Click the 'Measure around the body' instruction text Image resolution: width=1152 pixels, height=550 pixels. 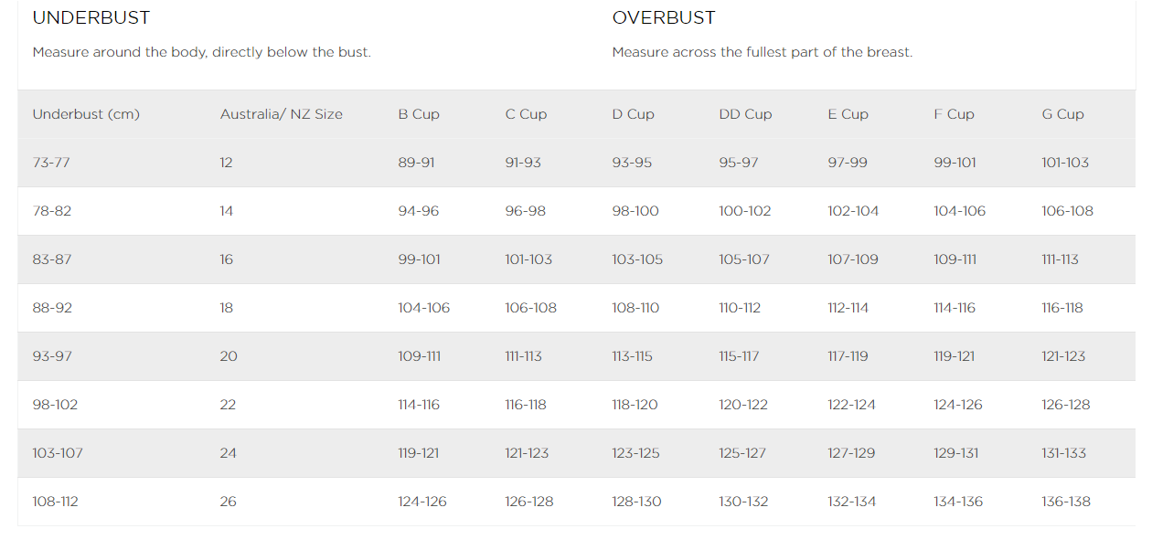click(201, 52)
